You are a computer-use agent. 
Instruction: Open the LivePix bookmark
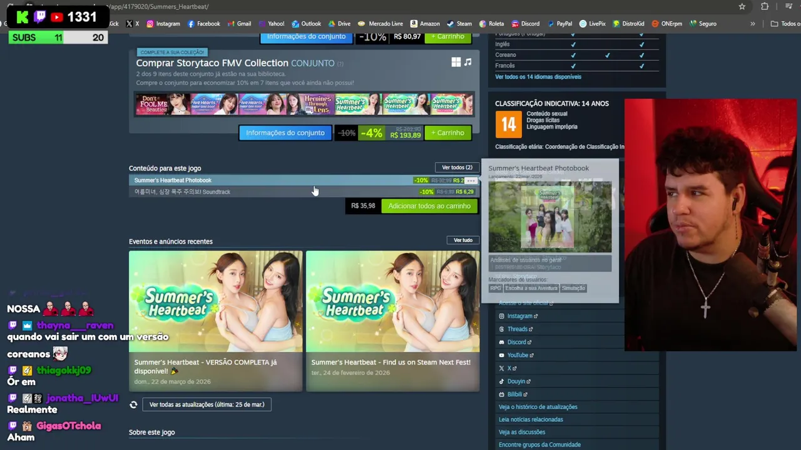593,24
